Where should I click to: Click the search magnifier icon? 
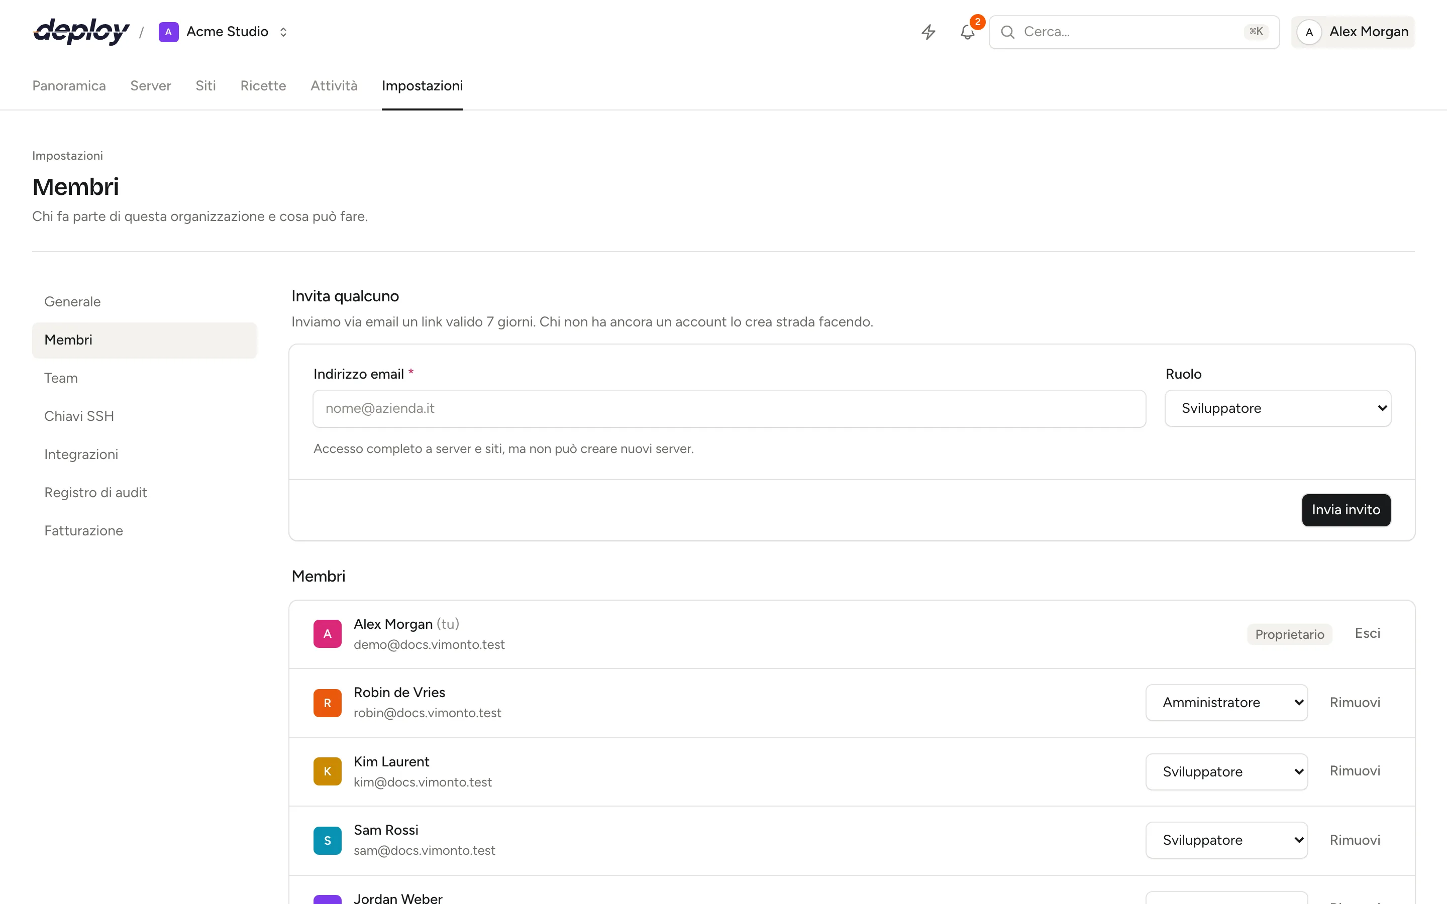[x=1007, y=32]
